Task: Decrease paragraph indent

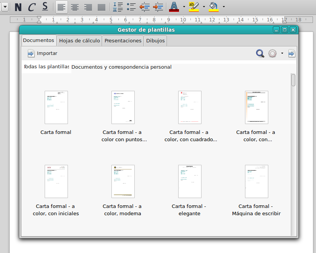Action: pos(145,7)
